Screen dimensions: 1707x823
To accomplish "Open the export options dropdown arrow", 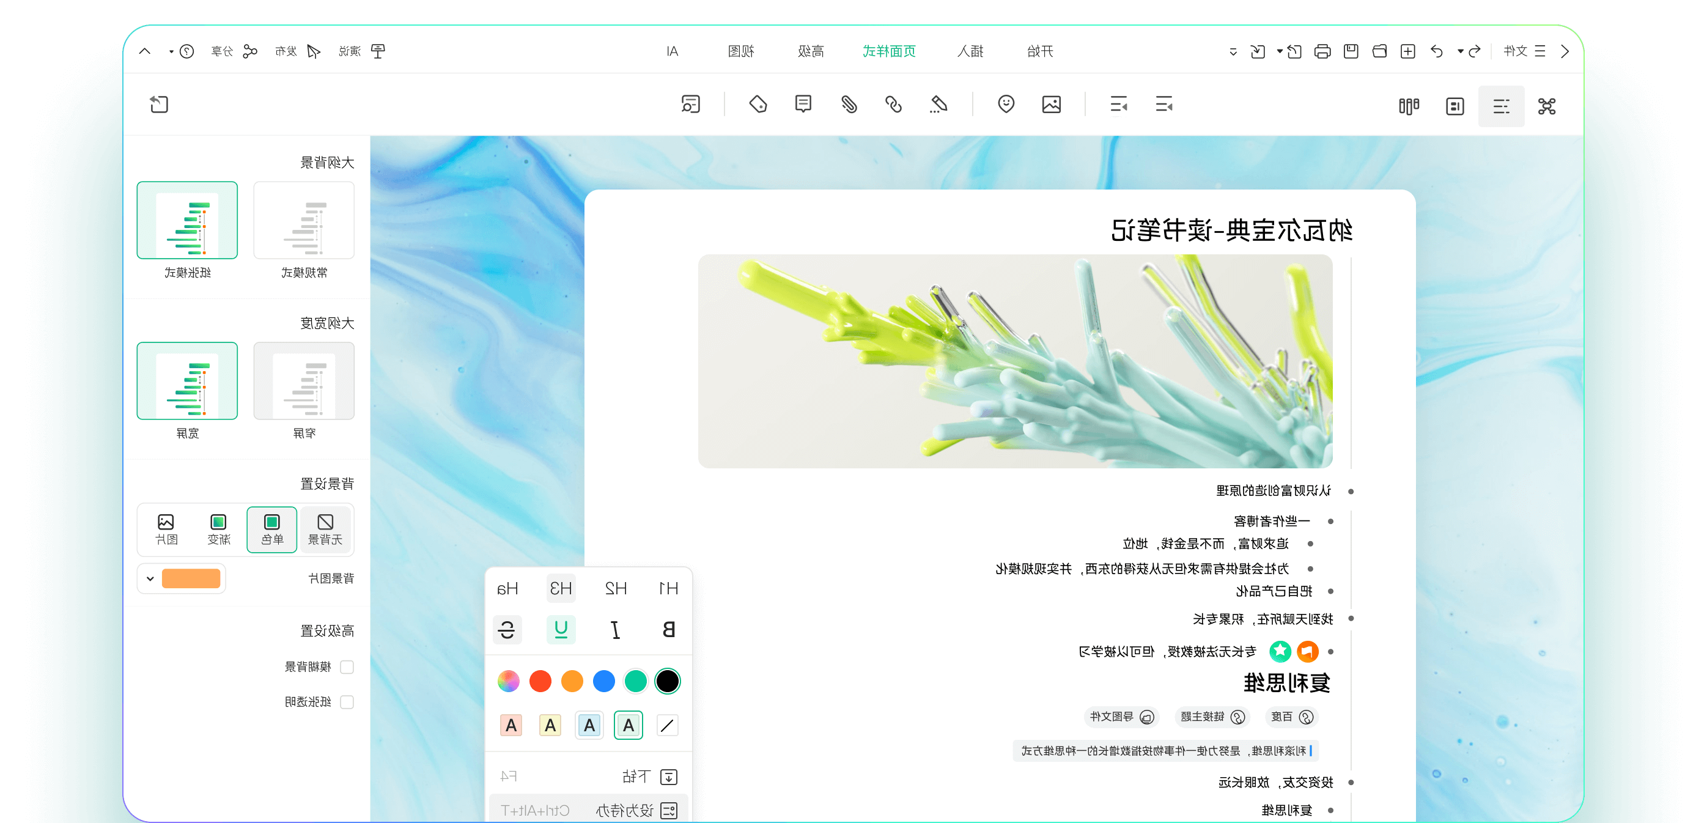I will [1280, 51].
